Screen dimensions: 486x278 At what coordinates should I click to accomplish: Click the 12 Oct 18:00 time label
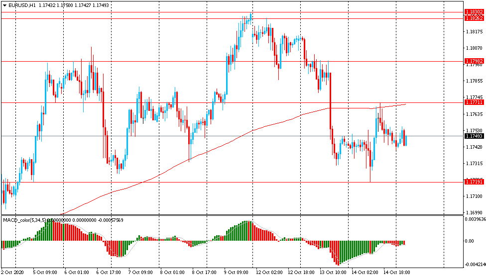click(x=301, y=273)
